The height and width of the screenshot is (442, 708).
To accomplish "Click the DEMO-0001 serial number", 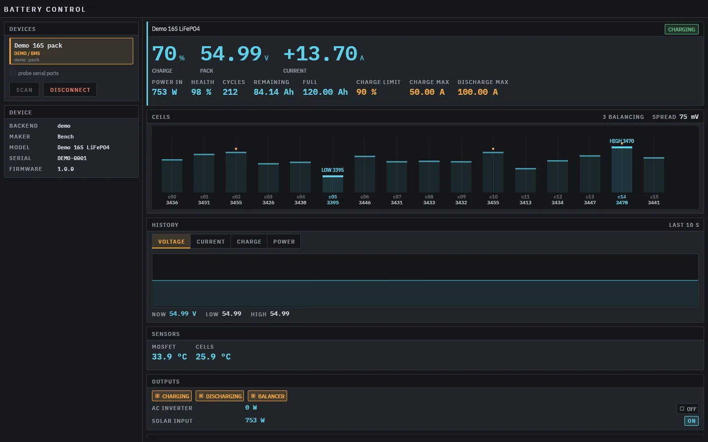I will coord(72,158).
